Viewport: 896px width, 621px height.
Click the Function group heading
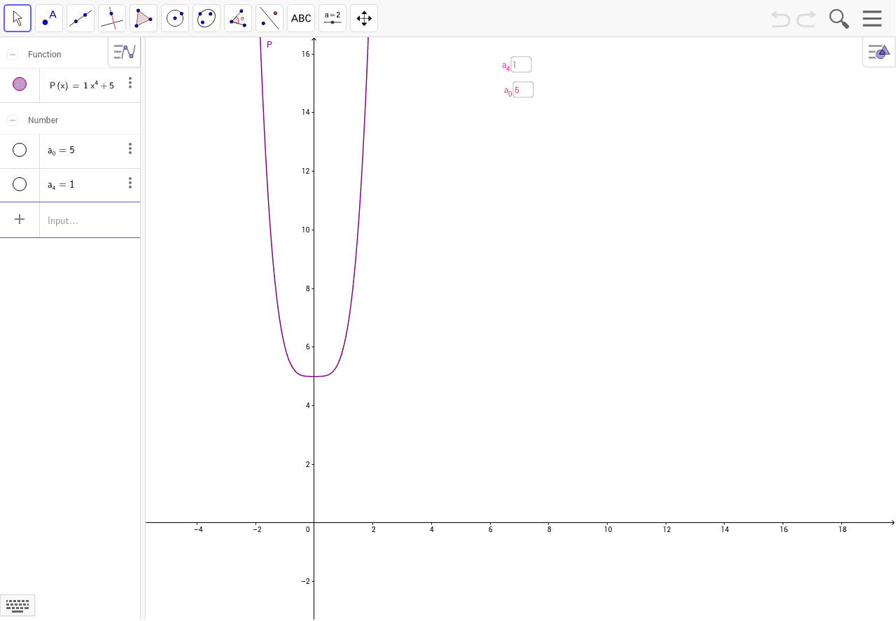pos(45,55)
